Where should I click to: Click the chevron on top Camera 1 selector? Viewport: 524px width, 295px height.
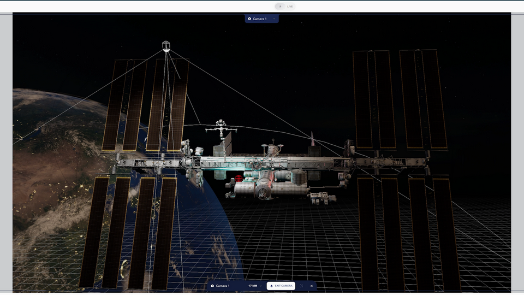tap(274, 19)
